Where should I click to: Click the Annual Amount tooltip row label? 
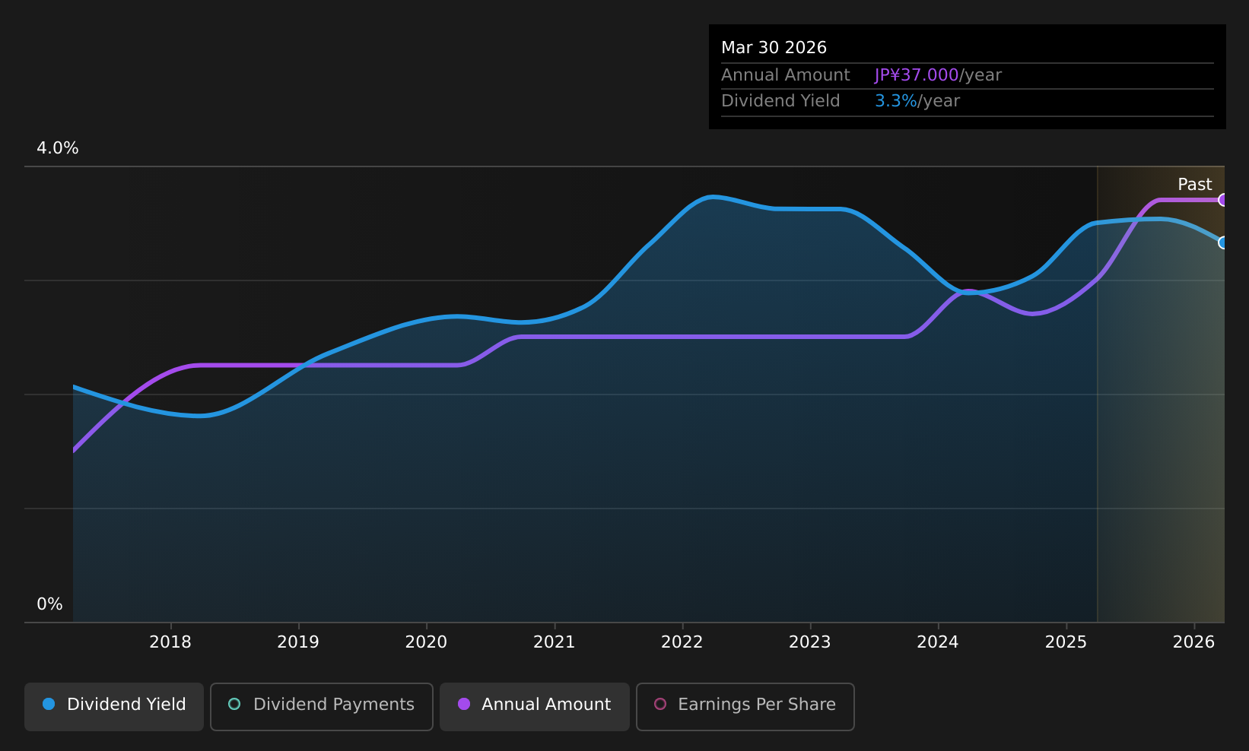point(786,75)
